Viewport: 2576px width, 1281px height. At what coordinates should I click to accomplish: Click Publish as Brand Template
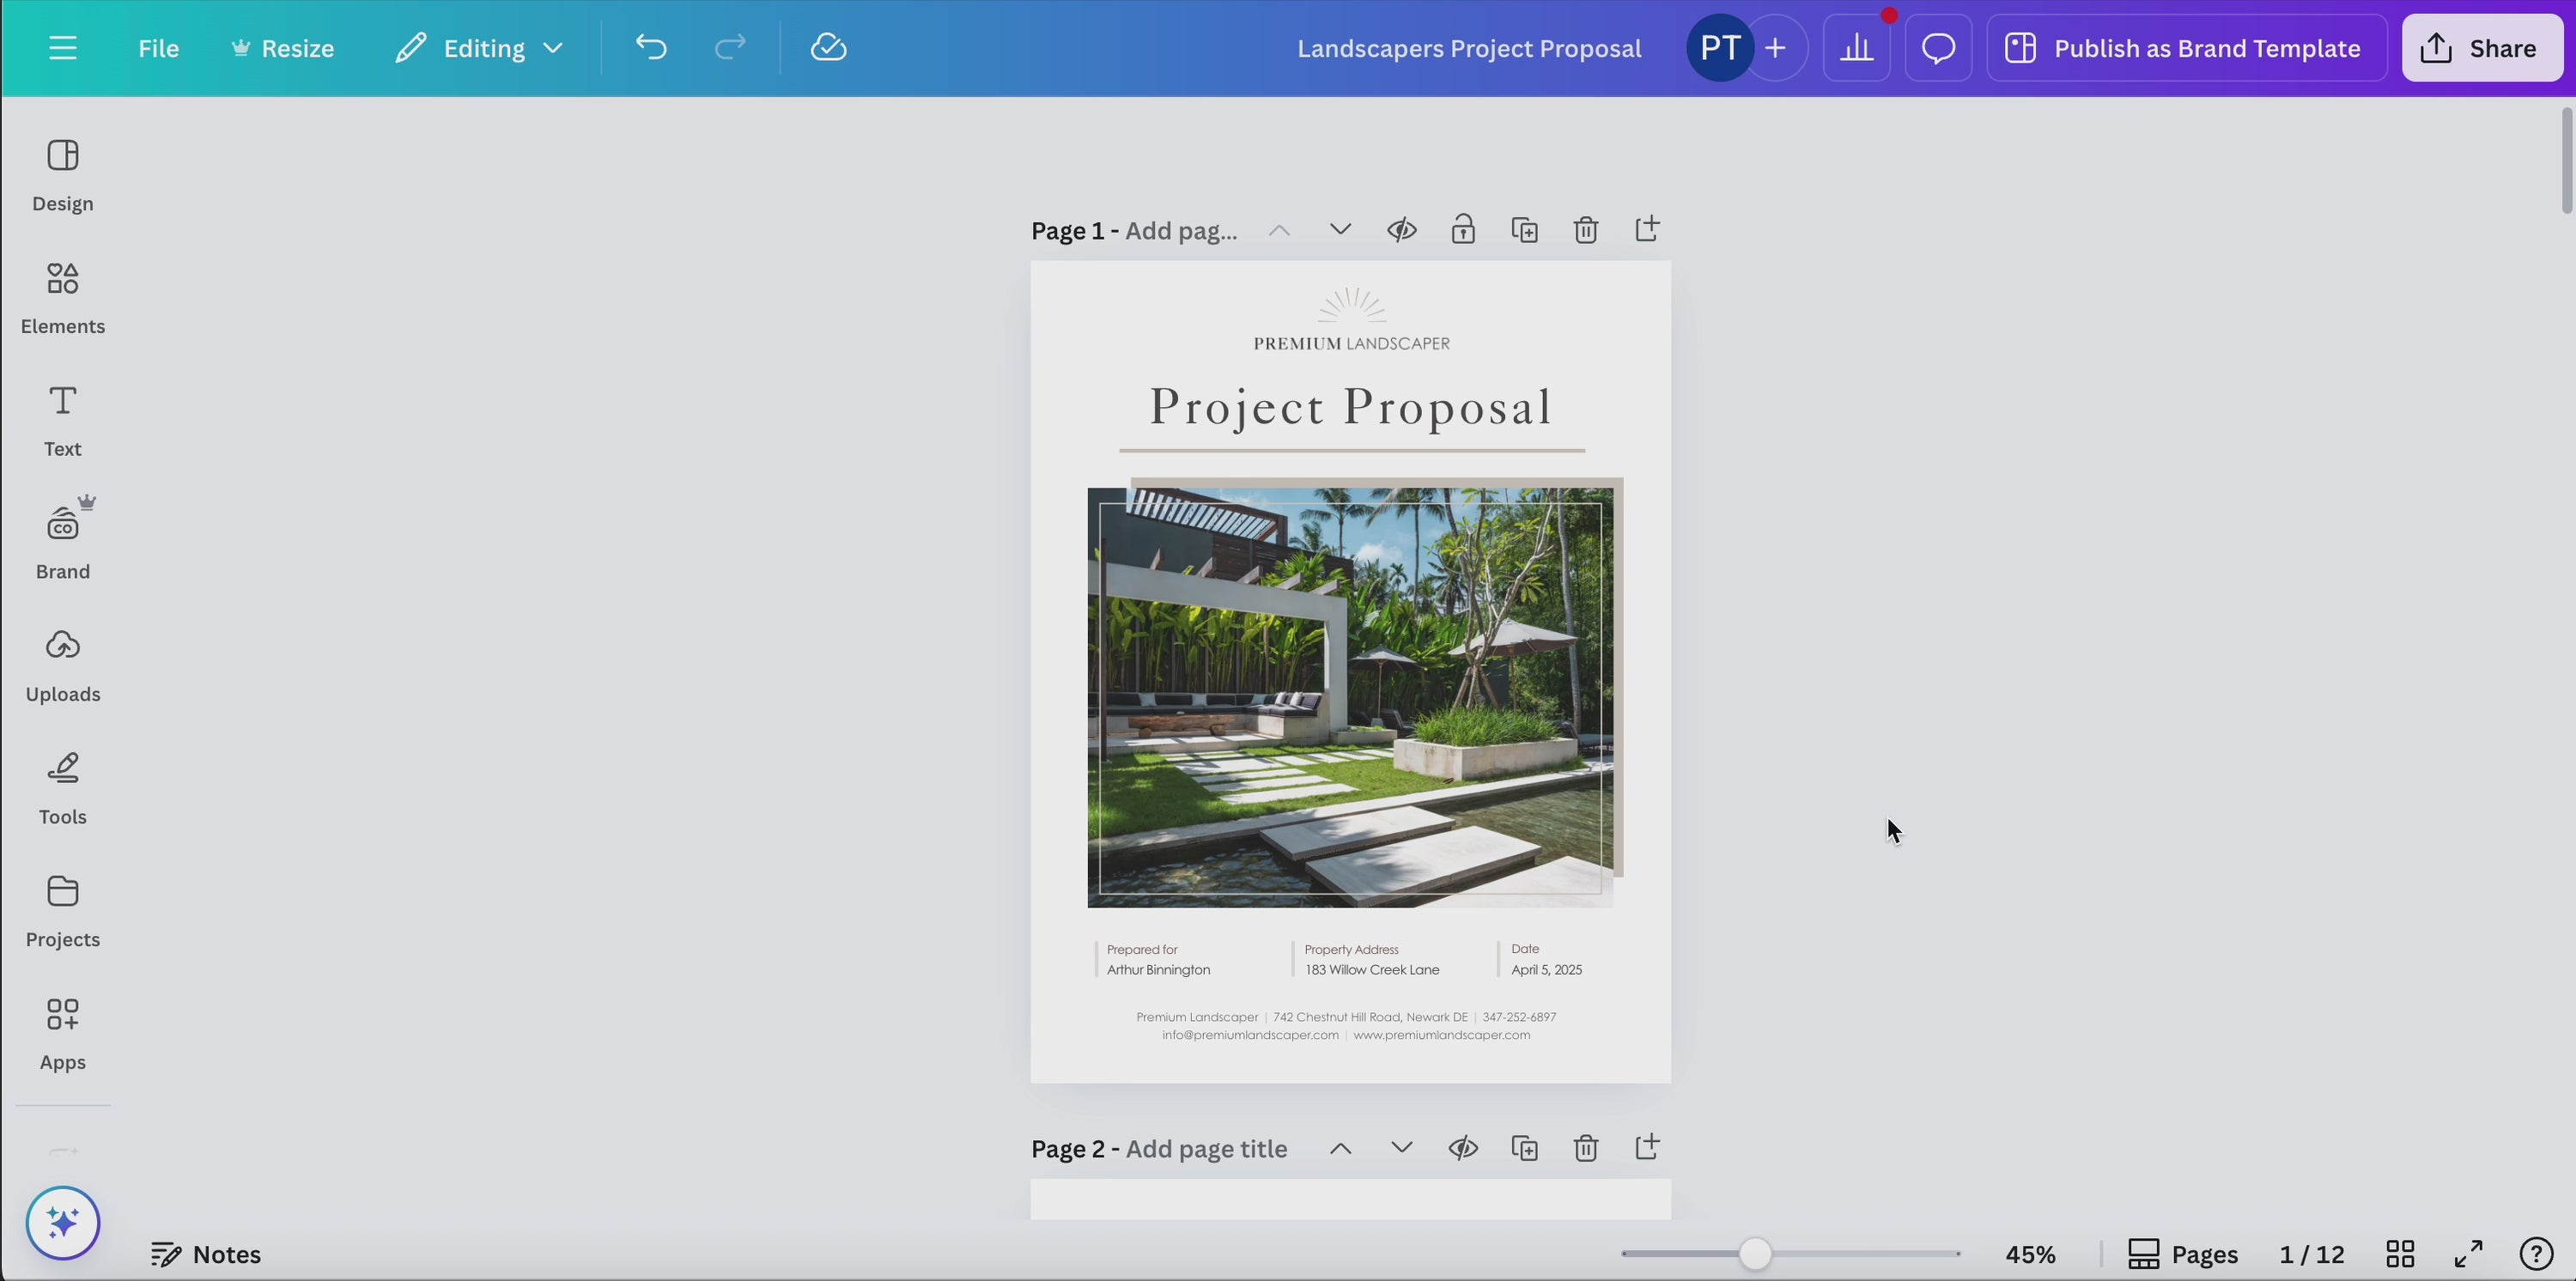pyautogui.click(x=2187, y=48)
